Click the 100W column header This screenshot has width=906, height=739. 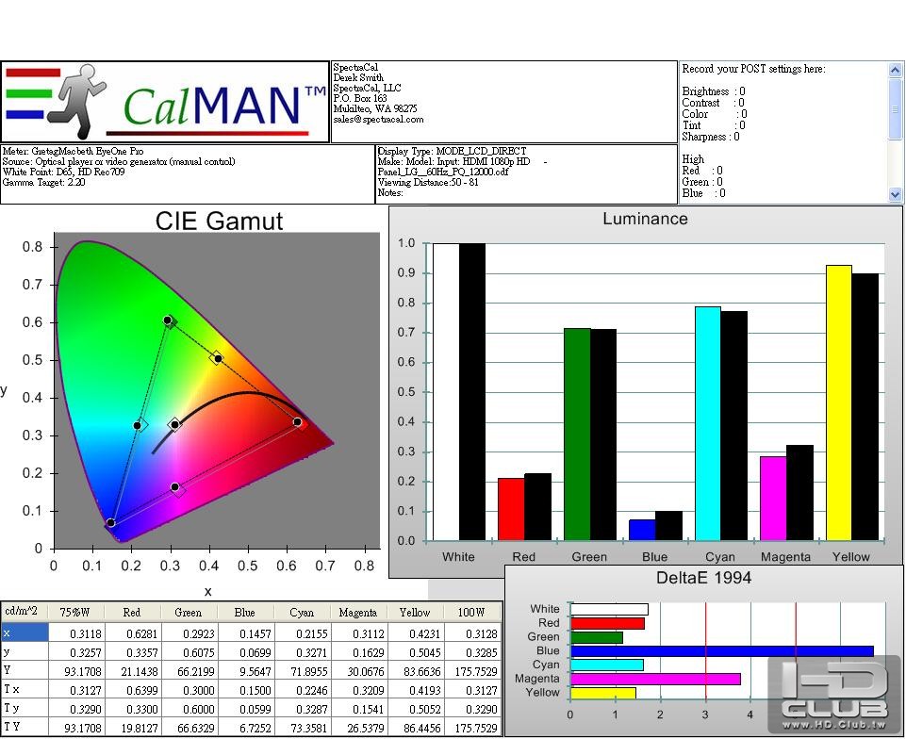click(471, 612)
